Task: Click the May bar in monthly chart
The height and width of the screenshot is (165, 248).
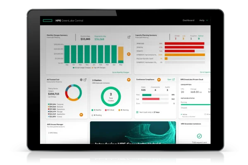Action: (x=121, y=55)
